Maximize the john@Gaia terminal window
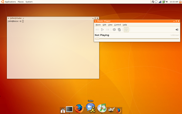 tap(95, 18)
